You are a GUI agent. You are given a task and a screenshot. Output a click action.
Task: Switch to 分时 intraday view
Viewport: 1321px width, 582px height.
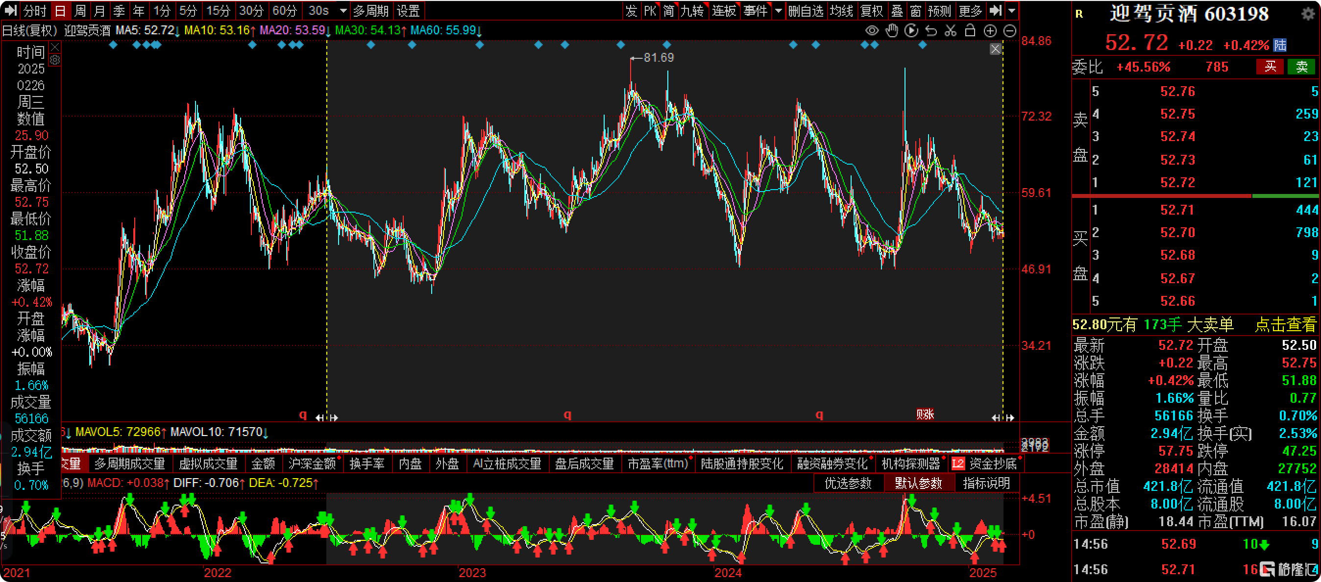point(35,10)
